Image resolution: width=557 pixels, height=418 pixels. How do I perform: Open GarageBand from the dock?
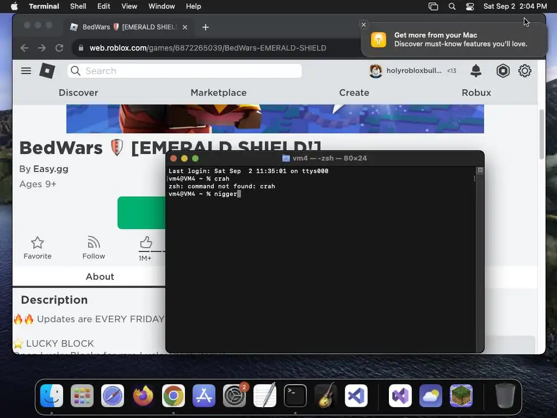326,396
